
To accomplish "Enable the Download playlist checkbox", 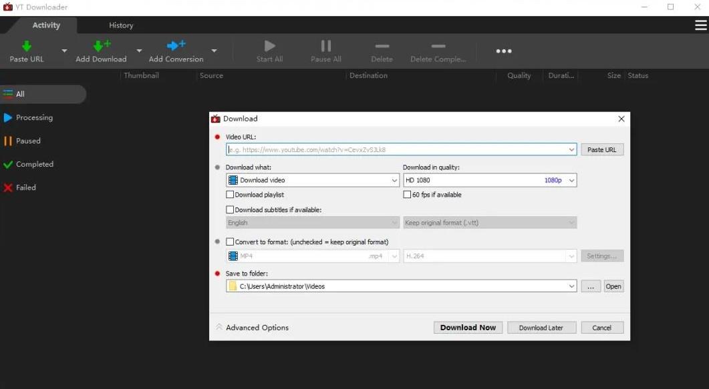I will point(231,195).
